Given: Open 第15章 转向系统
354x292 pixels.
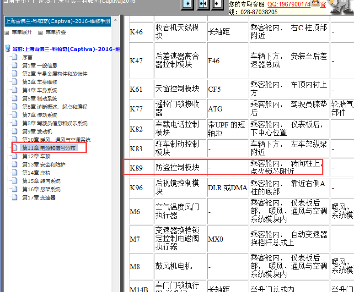Looking at the screenshot, I should click(x=41, y=181).
